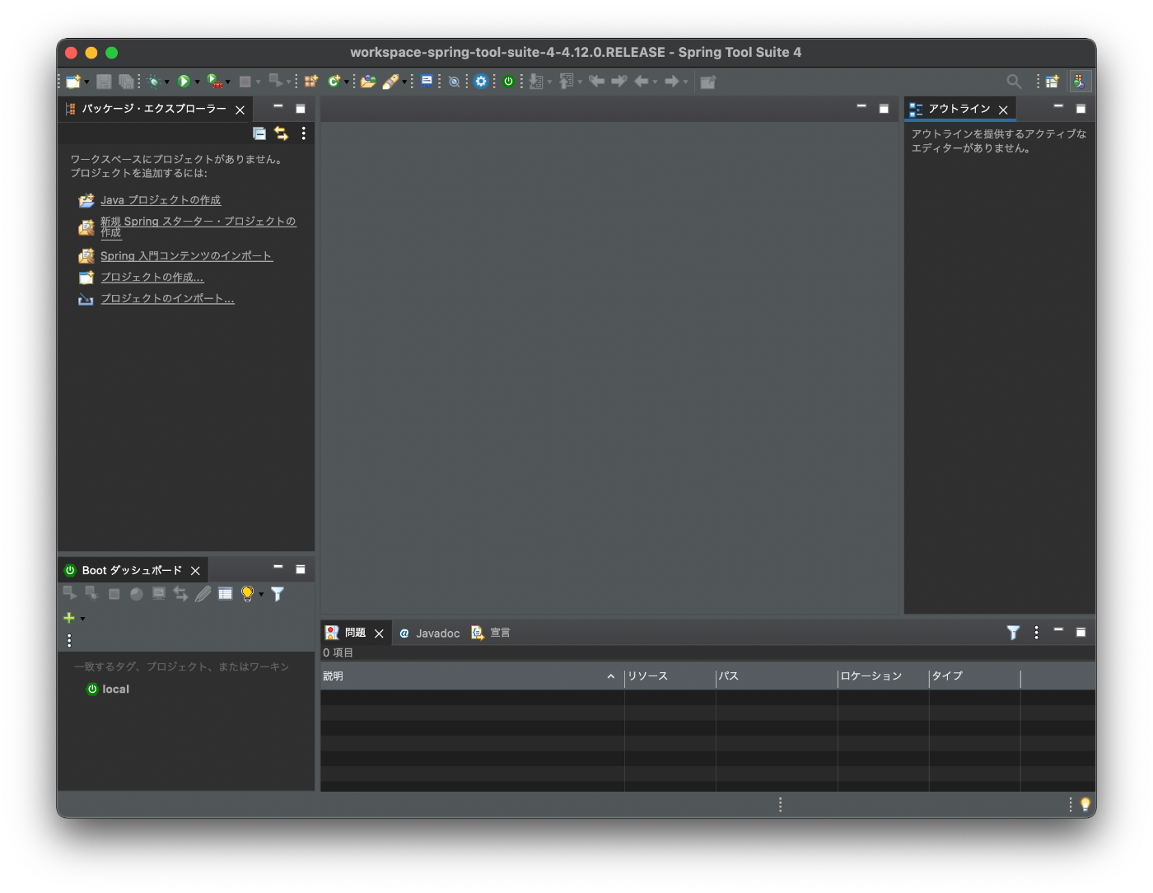Open the Problems view menu dots
The image size is (1153, 893).
tap(1036, 633)
